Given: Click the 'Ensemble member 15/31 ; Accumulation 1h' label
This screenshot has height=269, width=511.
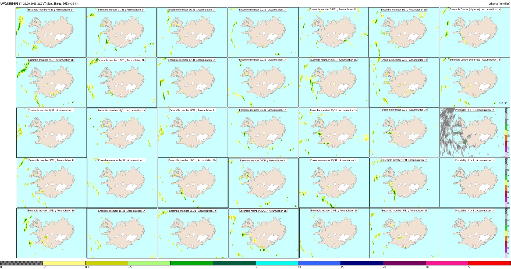Looking at the screenshot, I should point(122,211).
